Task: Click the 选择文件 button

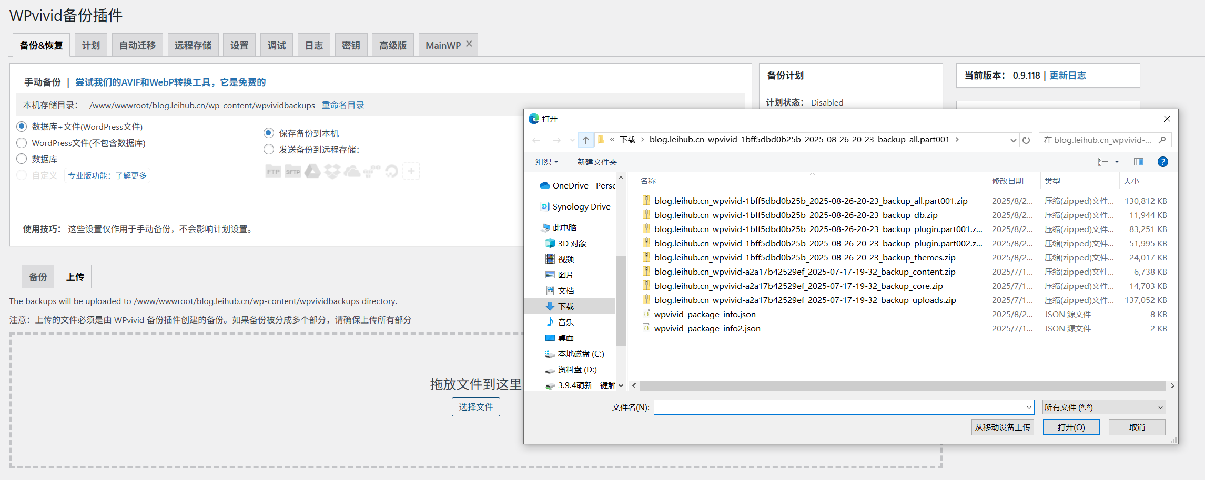Action: pos(475,407)
